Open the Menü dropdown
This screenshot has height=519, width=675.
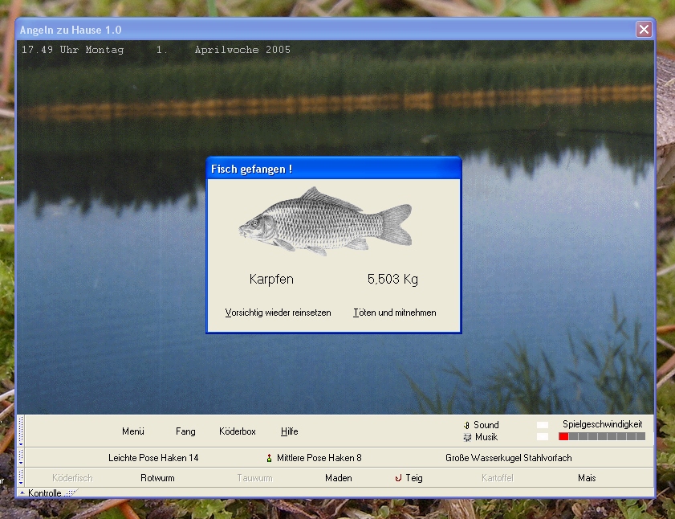click(133, 431)
